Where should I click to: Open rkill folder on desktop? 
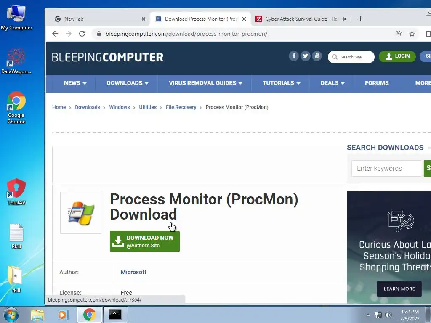pos(16,279)
